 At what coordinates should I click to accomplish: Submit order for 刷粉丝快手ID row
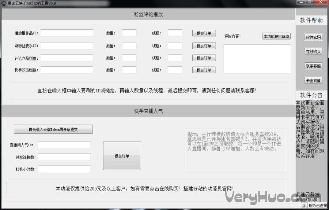204,46
